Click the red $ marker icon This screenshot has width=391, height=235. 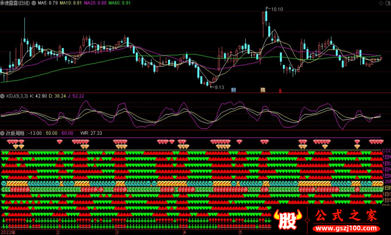[280, 91]
